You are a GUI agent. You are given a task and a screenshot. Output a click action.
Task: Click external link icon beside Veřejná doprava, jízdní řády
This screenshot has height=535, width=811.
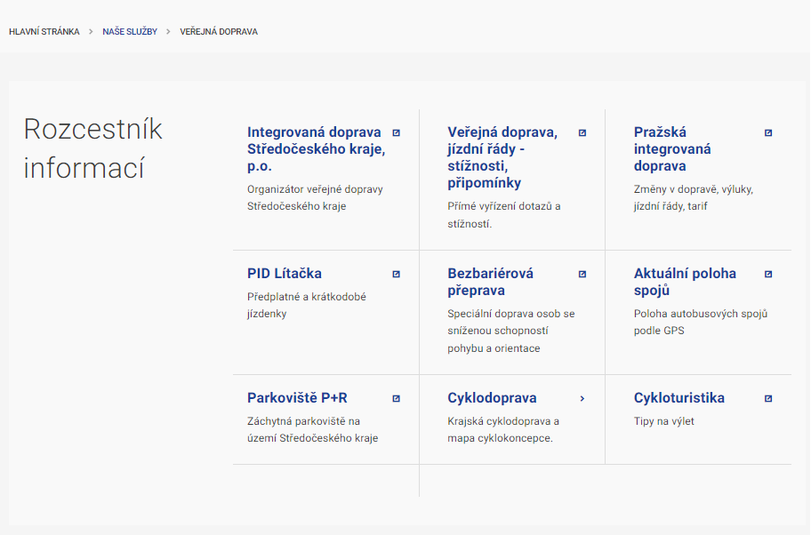[x=582, y=132]
